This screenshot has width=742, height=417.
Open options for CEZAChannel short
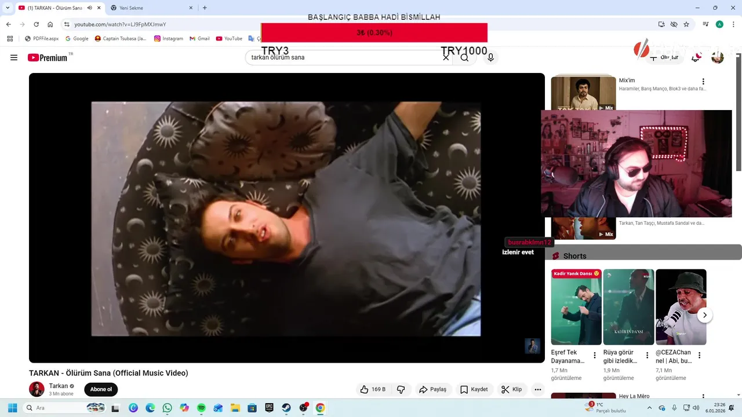pyautogui.click(x=699, y=355)
